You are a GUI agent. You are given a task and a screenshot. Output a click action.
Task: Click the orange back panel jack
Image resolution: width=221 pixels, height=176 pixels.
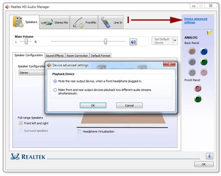pyautogui.click(x=192, y=51)
